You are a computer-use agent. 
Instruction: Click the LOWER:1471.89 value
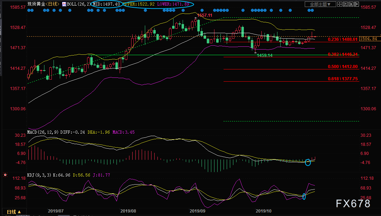[173, 4]
